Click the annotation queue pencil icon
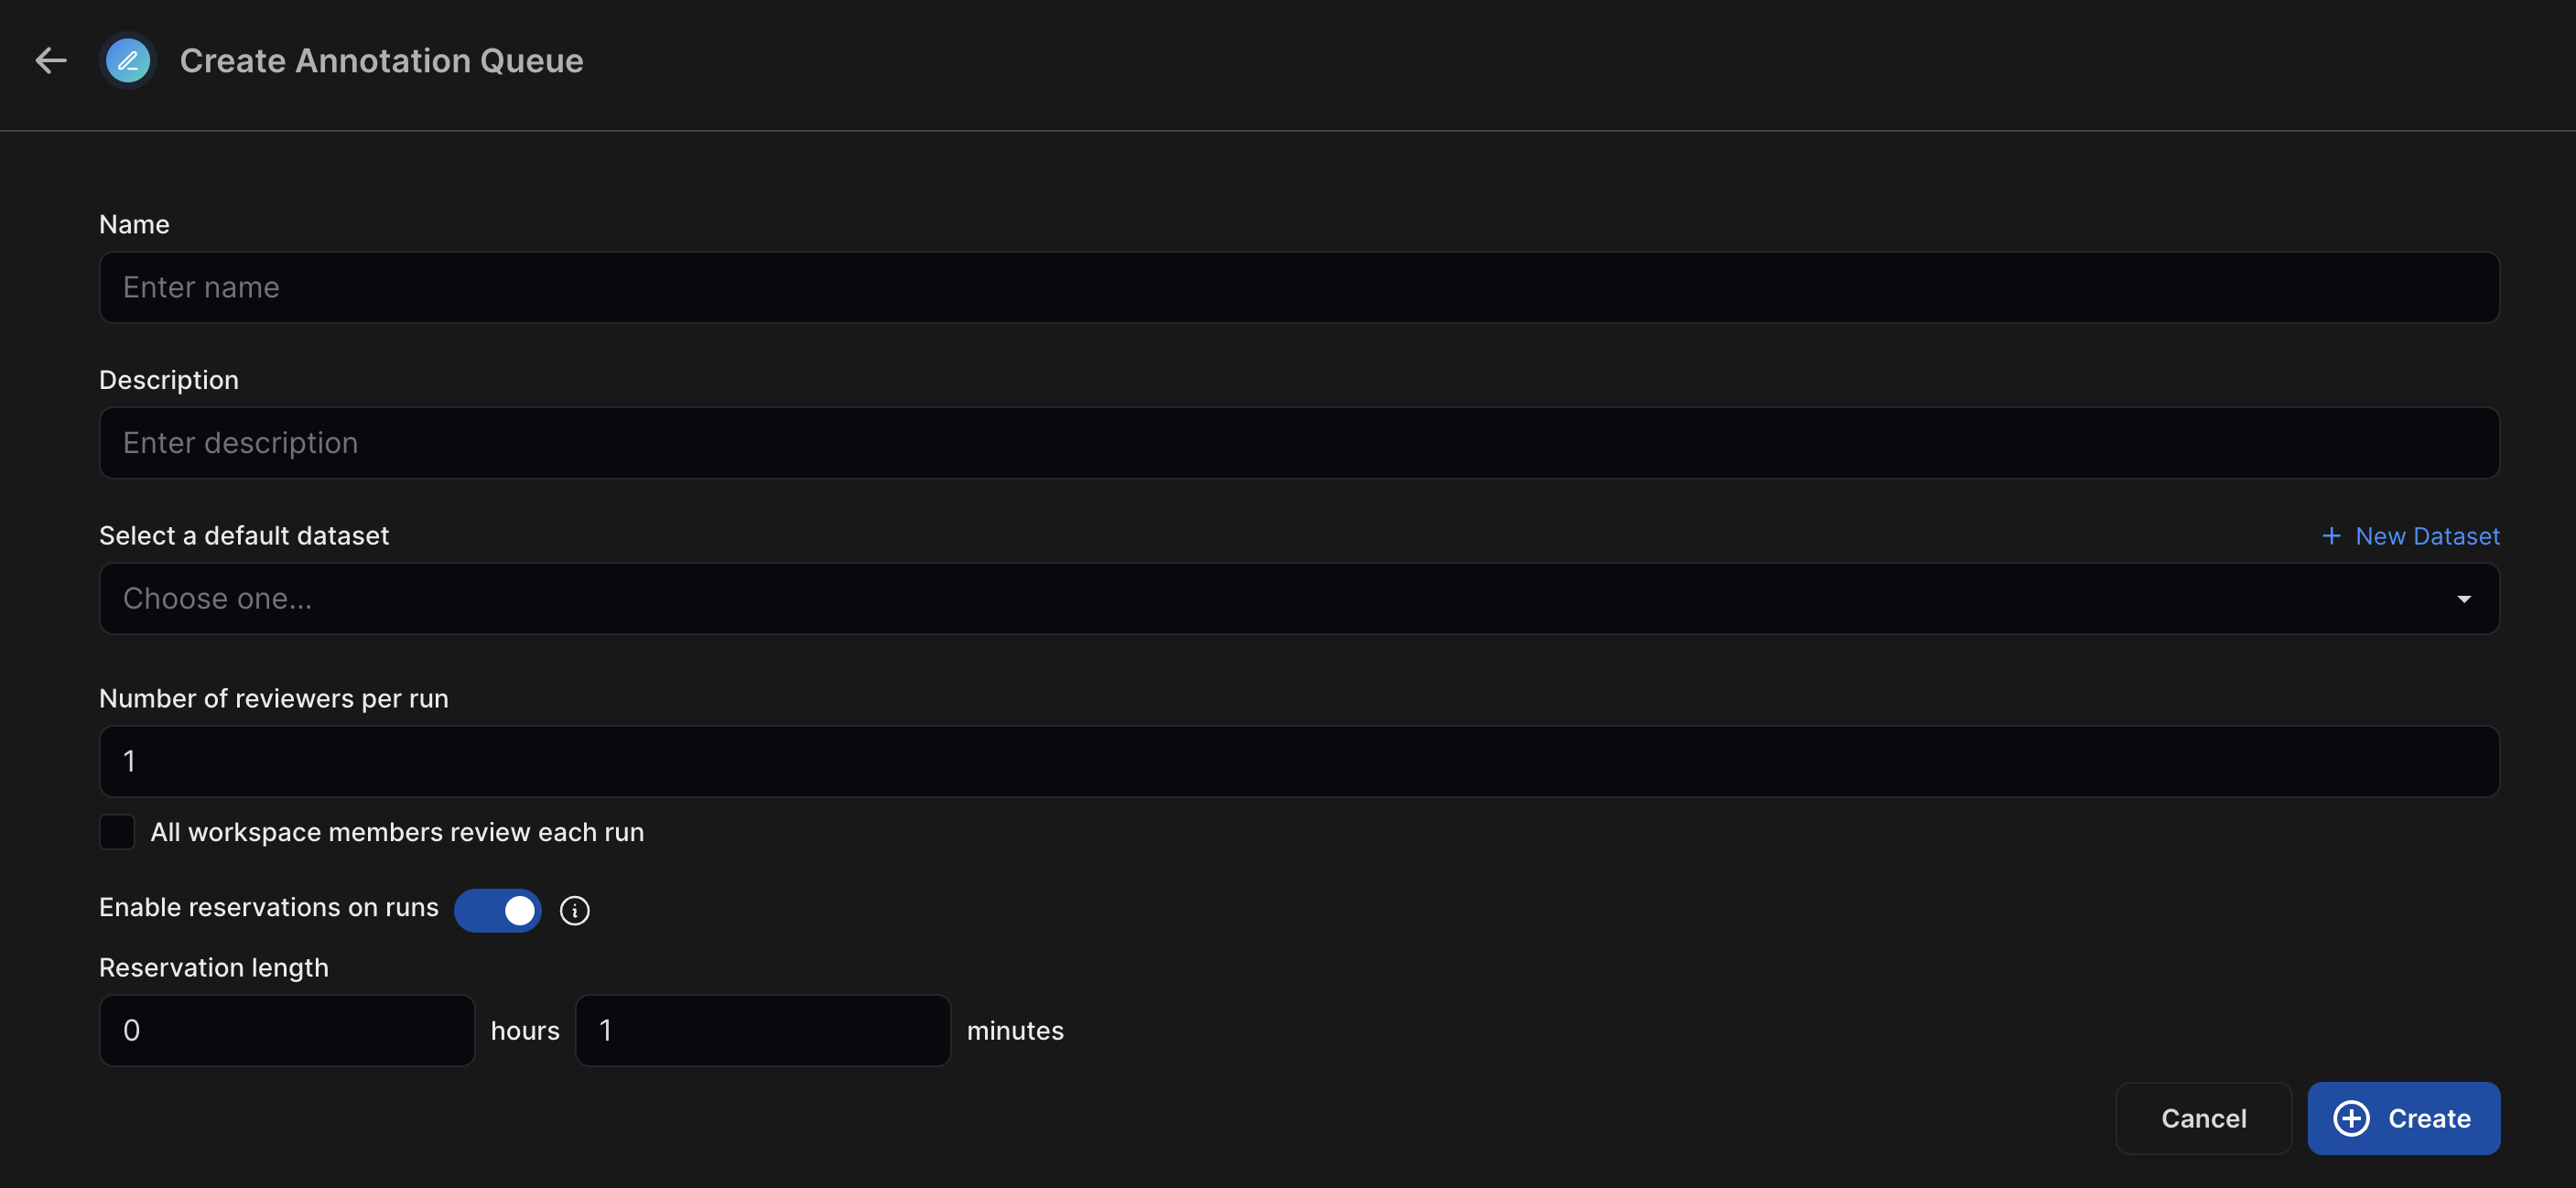This screenshot has height=1188, width=2576. [128, 61]
